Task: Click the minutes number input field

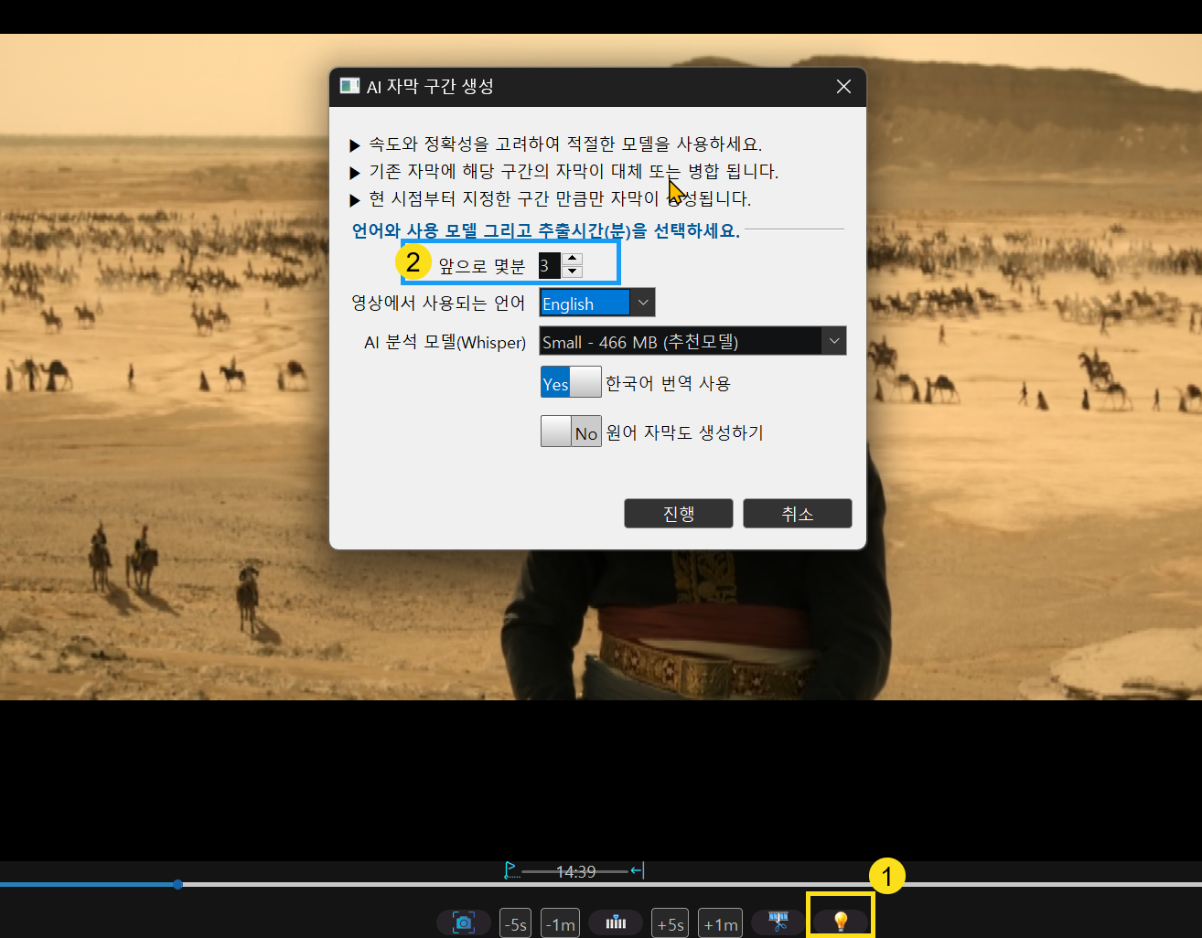Action: [549, 266]
